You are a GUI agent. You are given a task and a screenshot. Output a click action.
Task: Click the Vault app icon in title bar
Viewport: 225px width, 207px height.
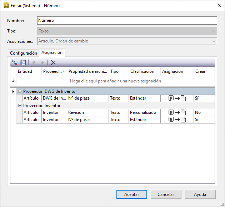pyautogui.click(x=6, y=5)
